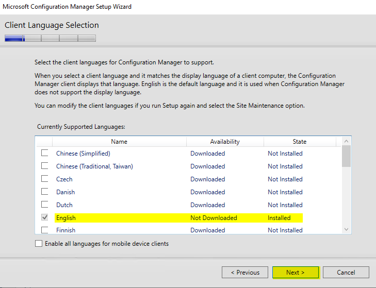Select the Danish language checkbox
Image resolution: width=376 pixels, height=288 pixels.
(45, 192)
